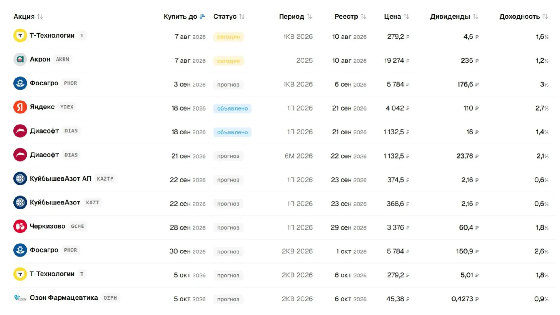Click the Яндекс red logo icon

20,107
